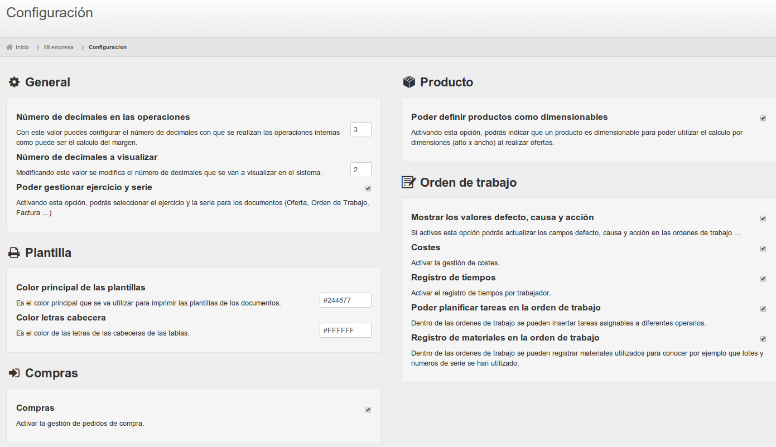Click the decimales en las operaciones field

click(361, 129)
